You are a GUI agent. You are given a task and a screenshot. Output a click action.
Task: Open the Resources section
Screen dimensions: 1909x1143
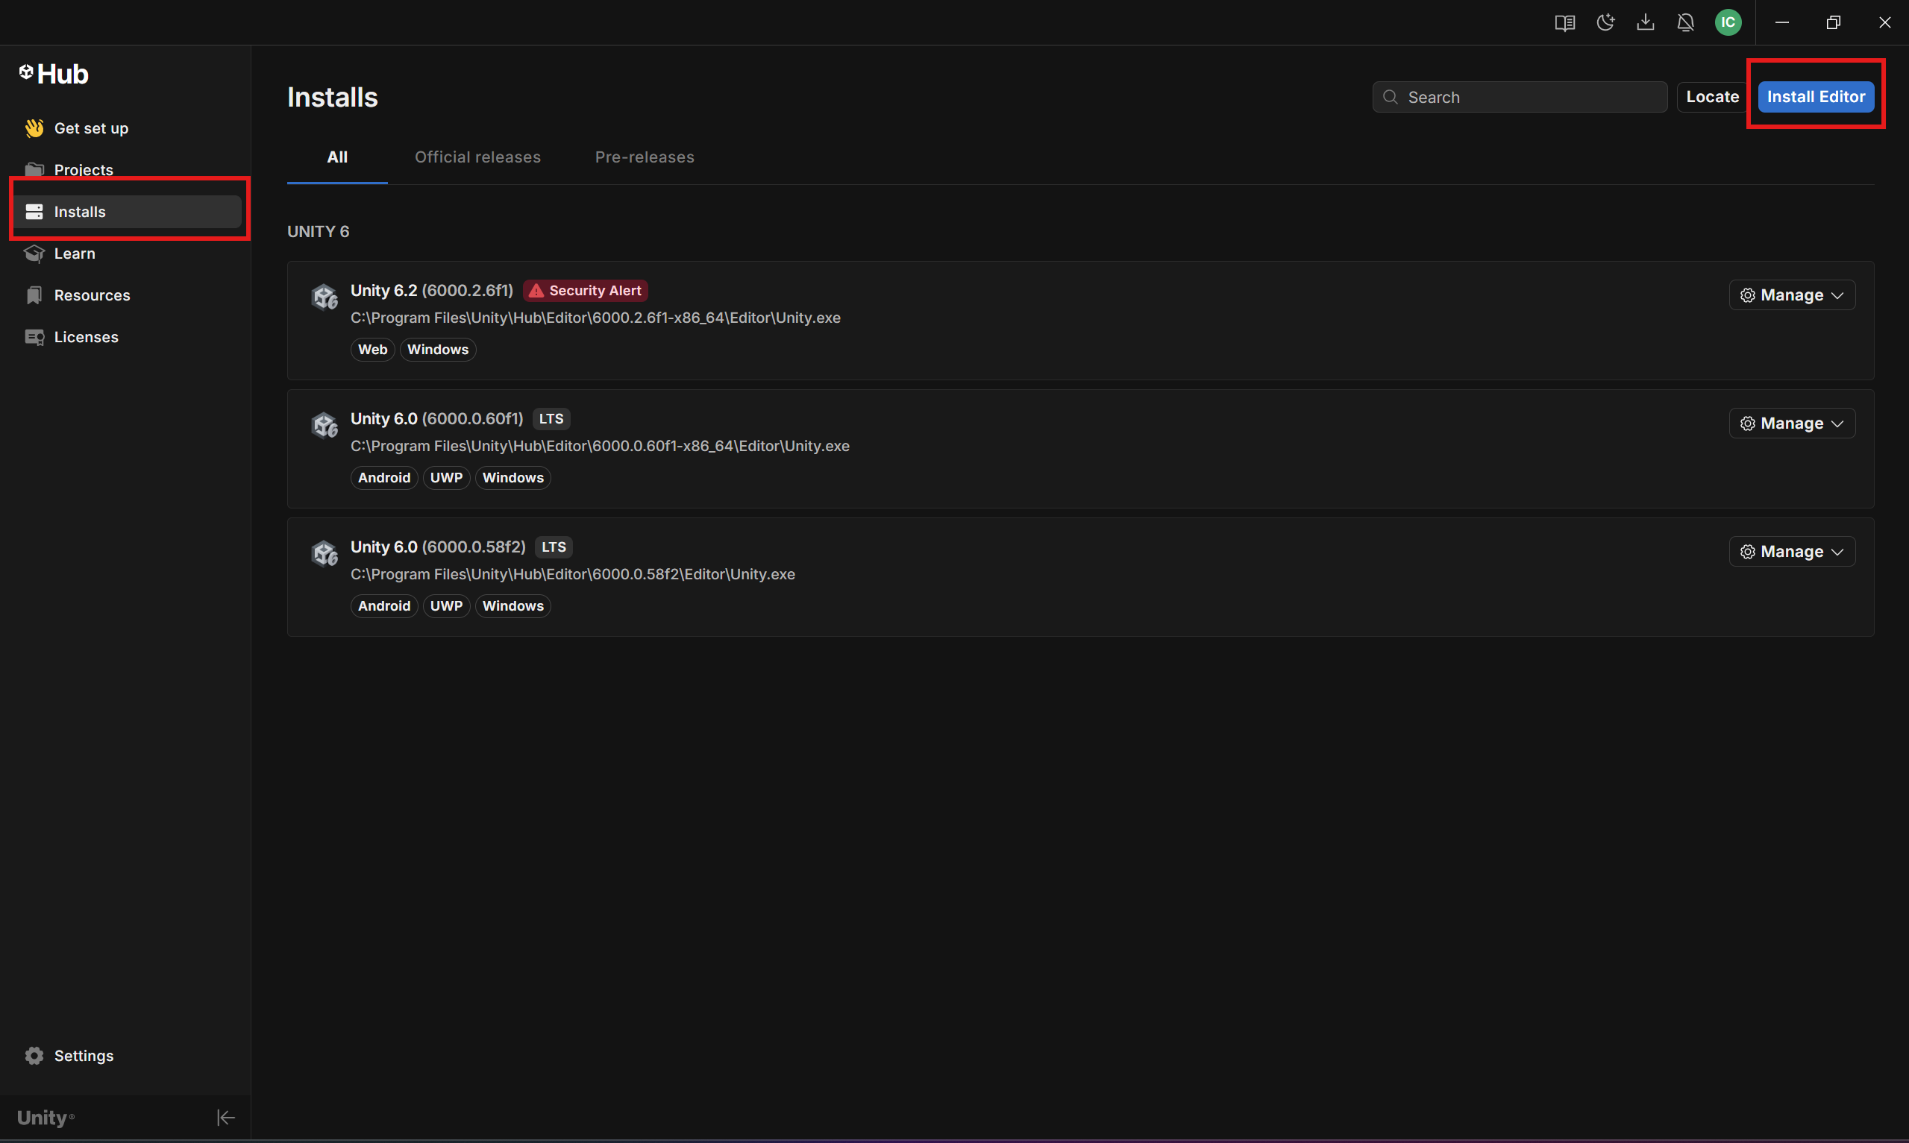pos(92,296)
